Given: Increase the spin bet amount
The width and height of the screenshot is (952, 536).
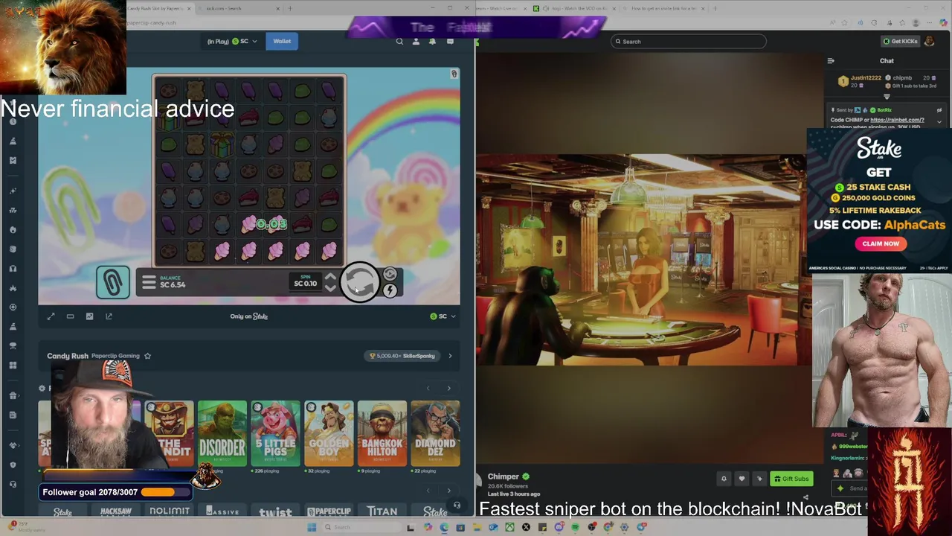Looking at the screenshot, I should pyautogui.click(x=330, y=278).
